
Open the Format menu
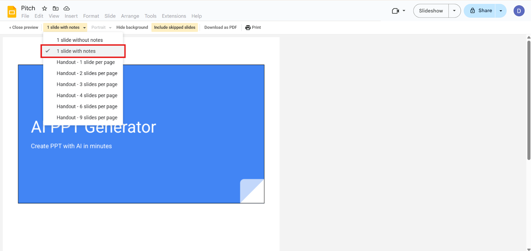[x=91, y=16]
